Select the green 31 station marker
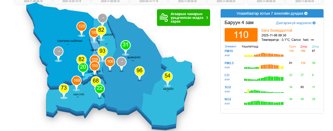This screenshot has width=333, height=131. [126, 45]
